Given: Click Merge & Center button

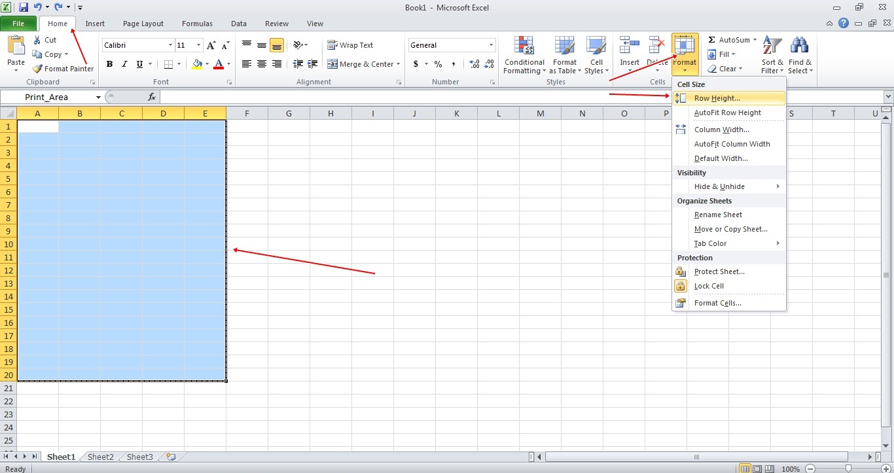Looking at the screenshot, I should pos(363,64).
